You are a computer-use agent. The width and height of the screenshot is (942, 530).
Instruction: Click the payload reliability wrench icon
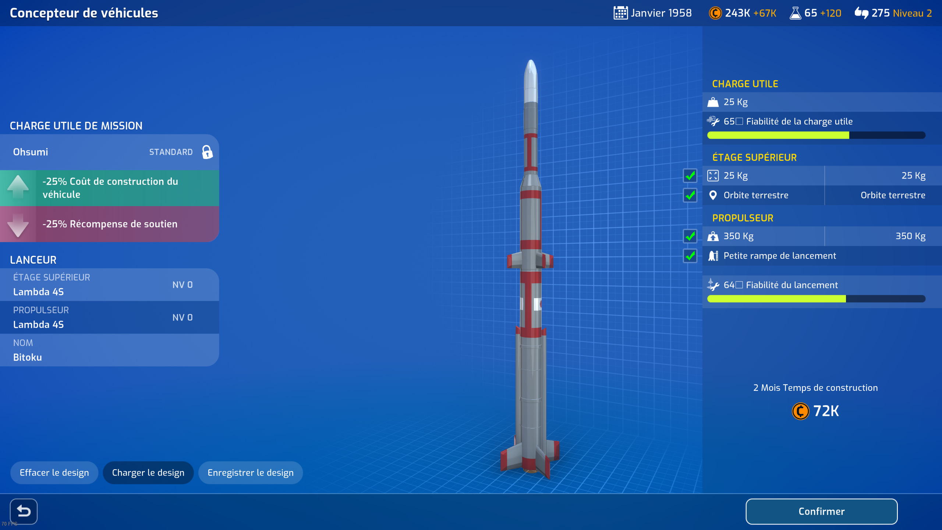(x=713, y=121)
